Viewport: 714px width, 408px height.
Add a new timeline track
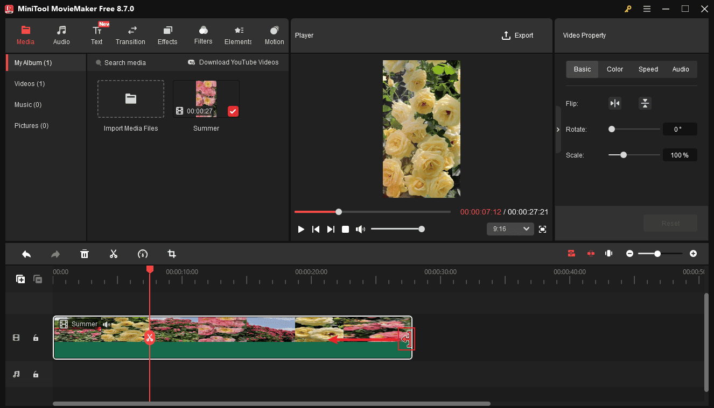tap(20, 279)
